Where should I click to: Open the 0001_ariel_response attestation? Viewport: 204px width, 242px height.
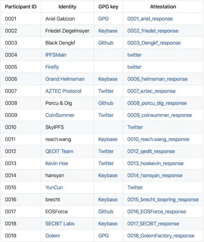[150, 19]
